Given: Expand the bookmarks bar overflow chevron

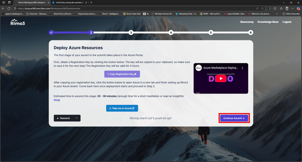Looking at the screenshot, I should tap(277, 14).
